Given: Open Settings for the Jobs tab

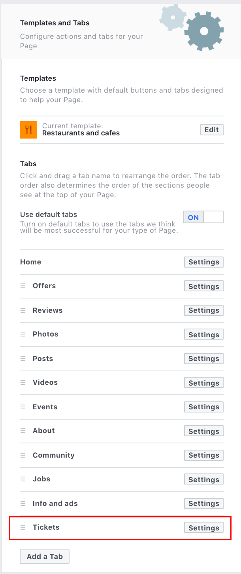Looking at the screenshot, I should click(x=204, y=479).
